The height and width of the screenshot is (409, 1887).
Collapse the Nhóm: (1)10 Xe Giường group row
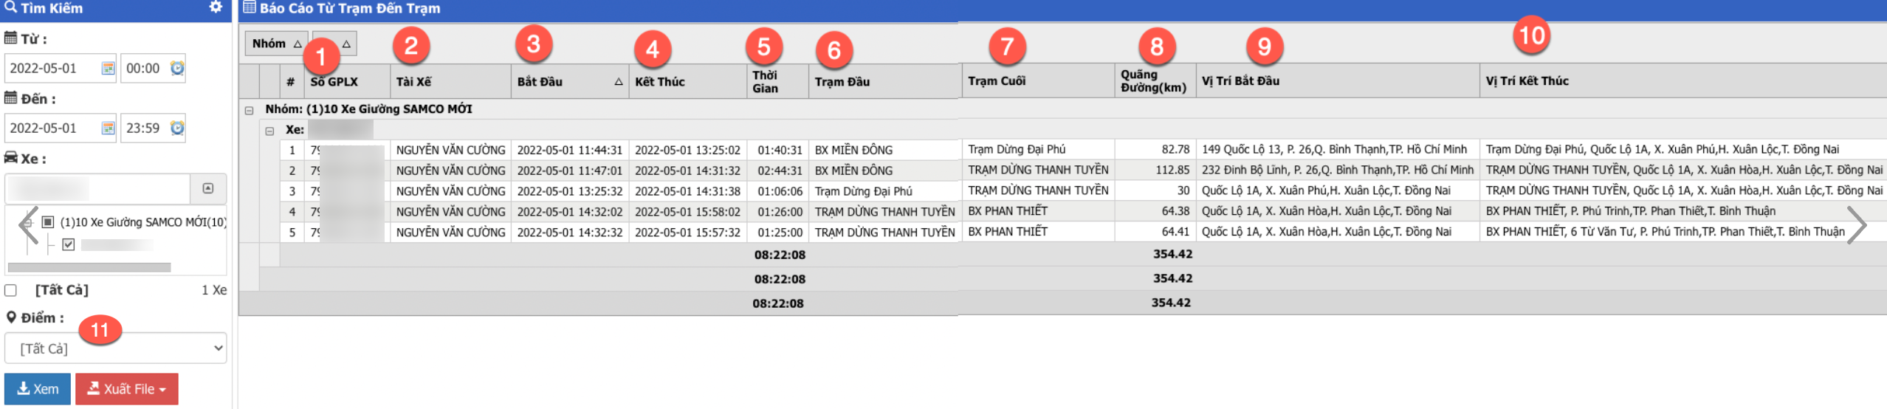250,110
